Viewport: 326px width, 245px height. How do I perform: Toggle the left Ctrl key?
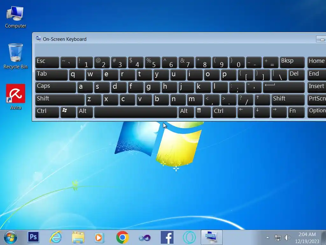(47, 113)
